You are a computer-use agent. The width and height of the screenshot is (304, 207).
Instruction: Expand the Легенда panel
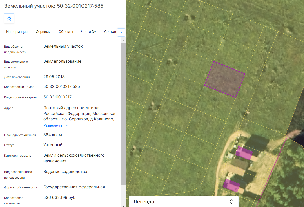tap(231, 202)
